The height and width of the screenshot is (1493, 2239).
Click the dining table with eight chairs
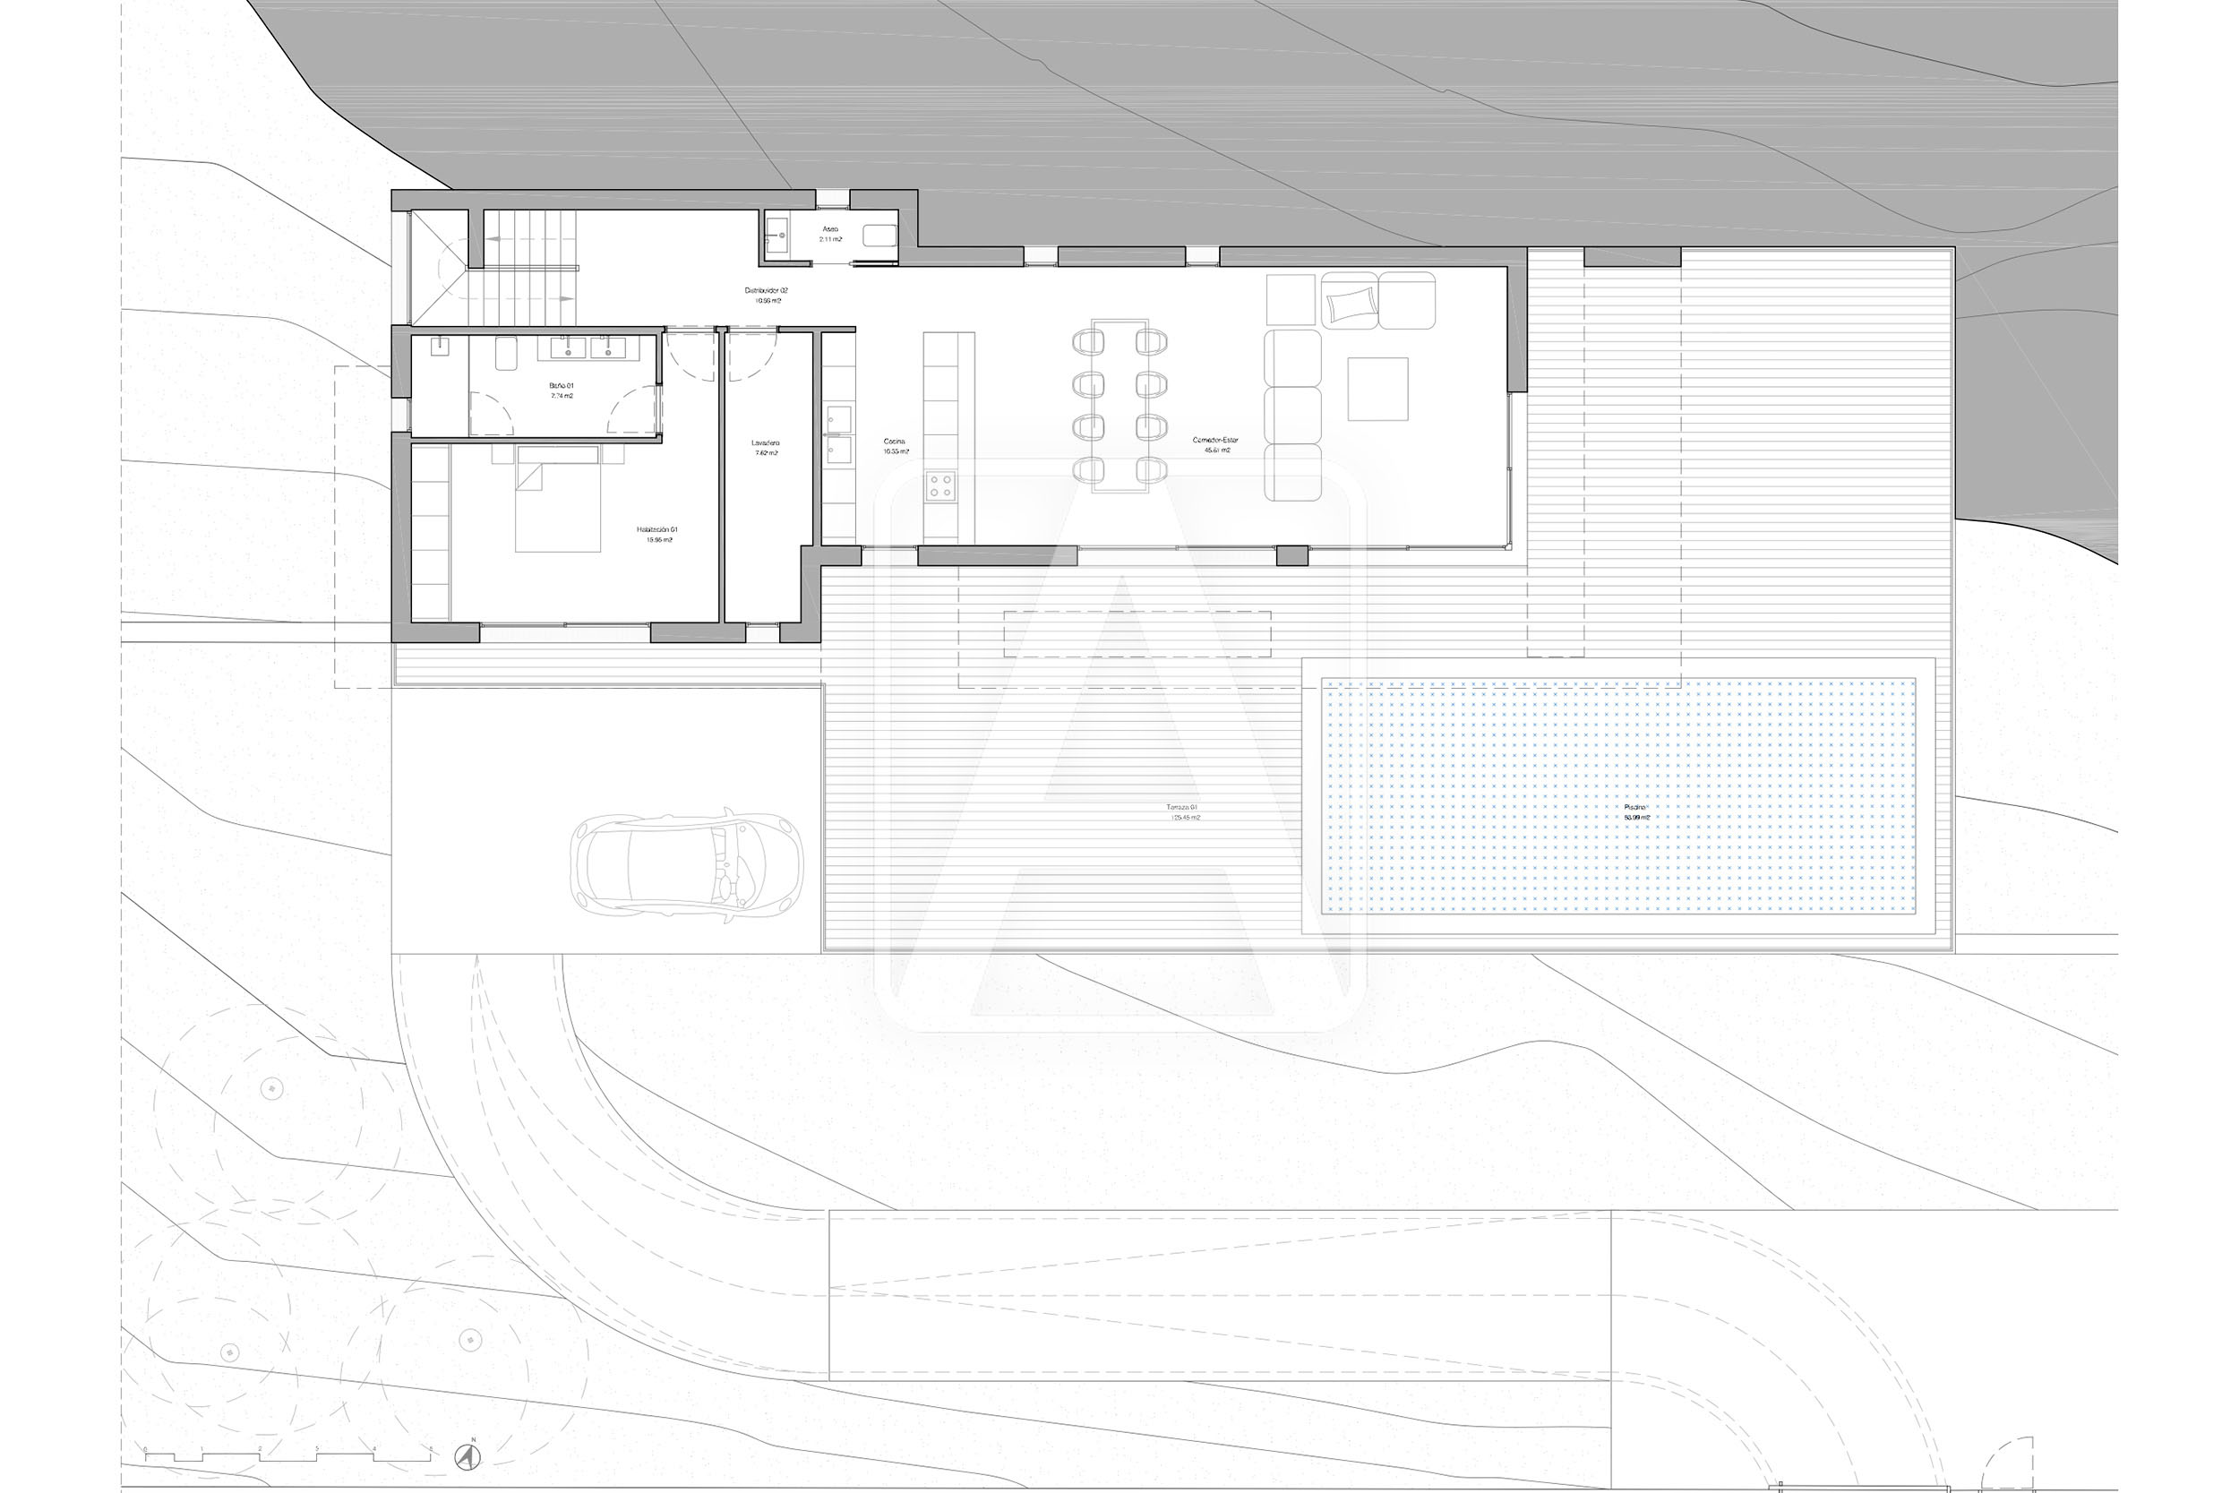(1119, 406)
